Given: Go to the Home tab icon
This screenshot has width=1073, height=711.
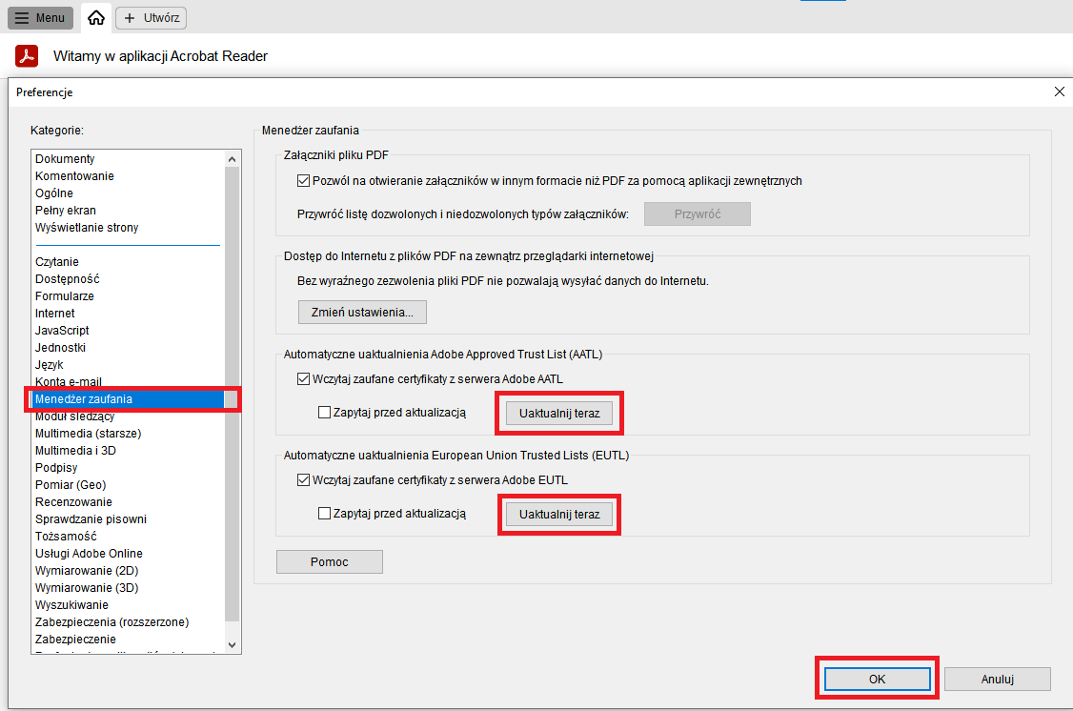Looking at the screenshot, I should click(96, 18).
